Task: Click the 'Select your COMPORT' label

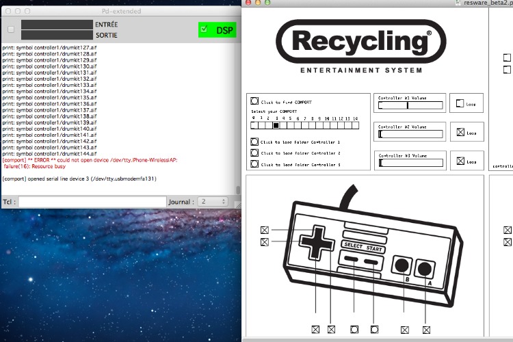Action: tap(274, 111)
